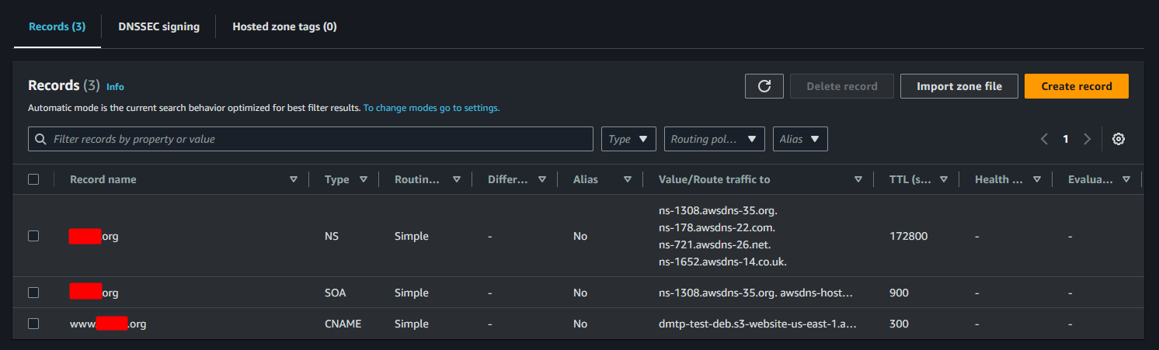Click the next page arrow icon
The height and width of the screenshot is (350, 1159).
1087,139
